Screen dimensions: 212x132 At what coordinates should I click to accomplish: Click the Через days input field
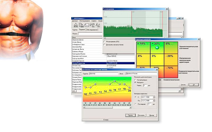click(145, 85)
